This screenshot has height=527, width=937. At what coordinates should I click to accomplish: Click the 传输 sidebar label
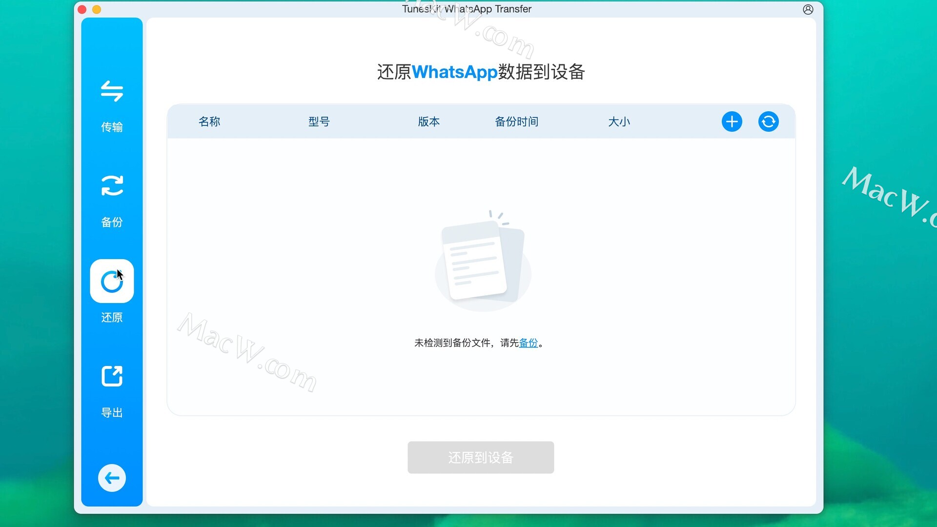point(112,127)
